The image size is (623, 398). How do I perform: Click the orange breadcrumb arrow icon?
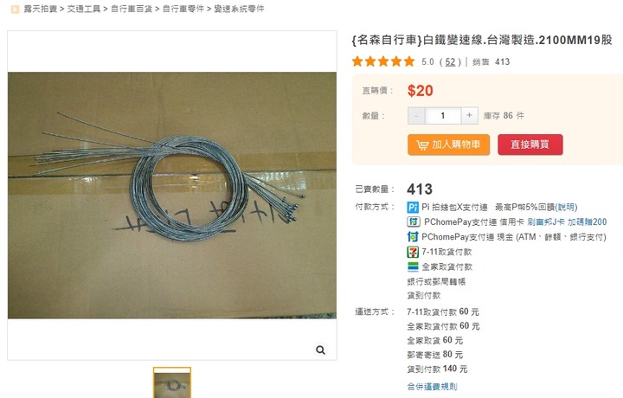(x=15, y=10)
